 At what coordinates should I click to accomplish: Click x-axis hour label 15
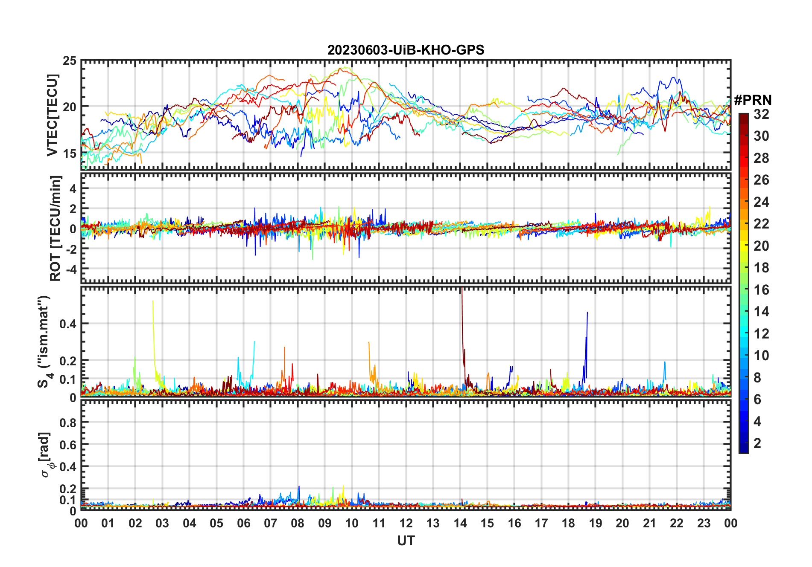487,523
